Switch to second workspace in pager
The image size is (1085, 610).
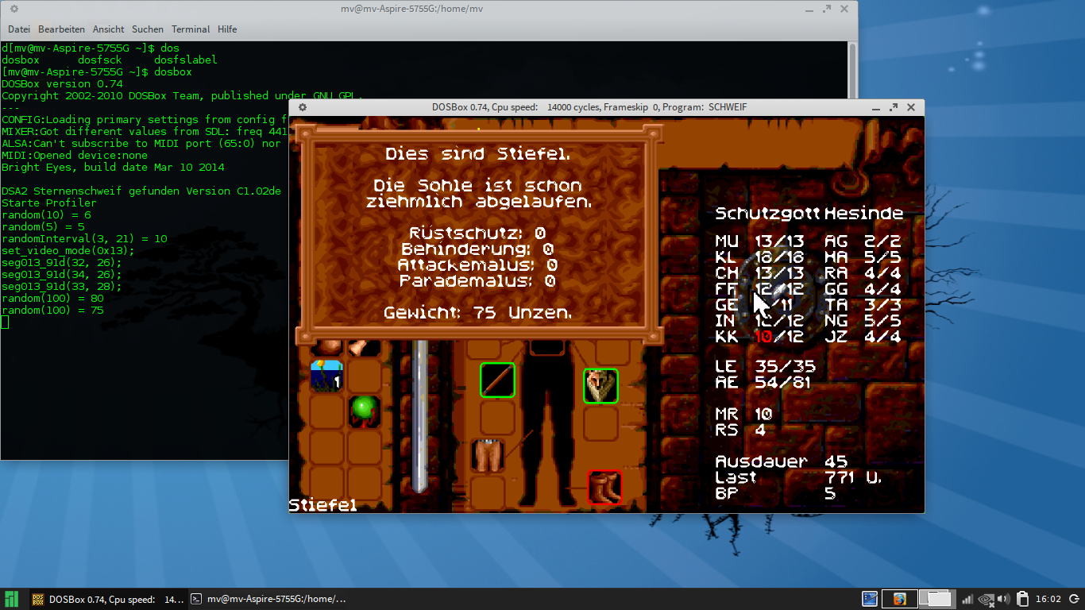click(x=936, y=599)
